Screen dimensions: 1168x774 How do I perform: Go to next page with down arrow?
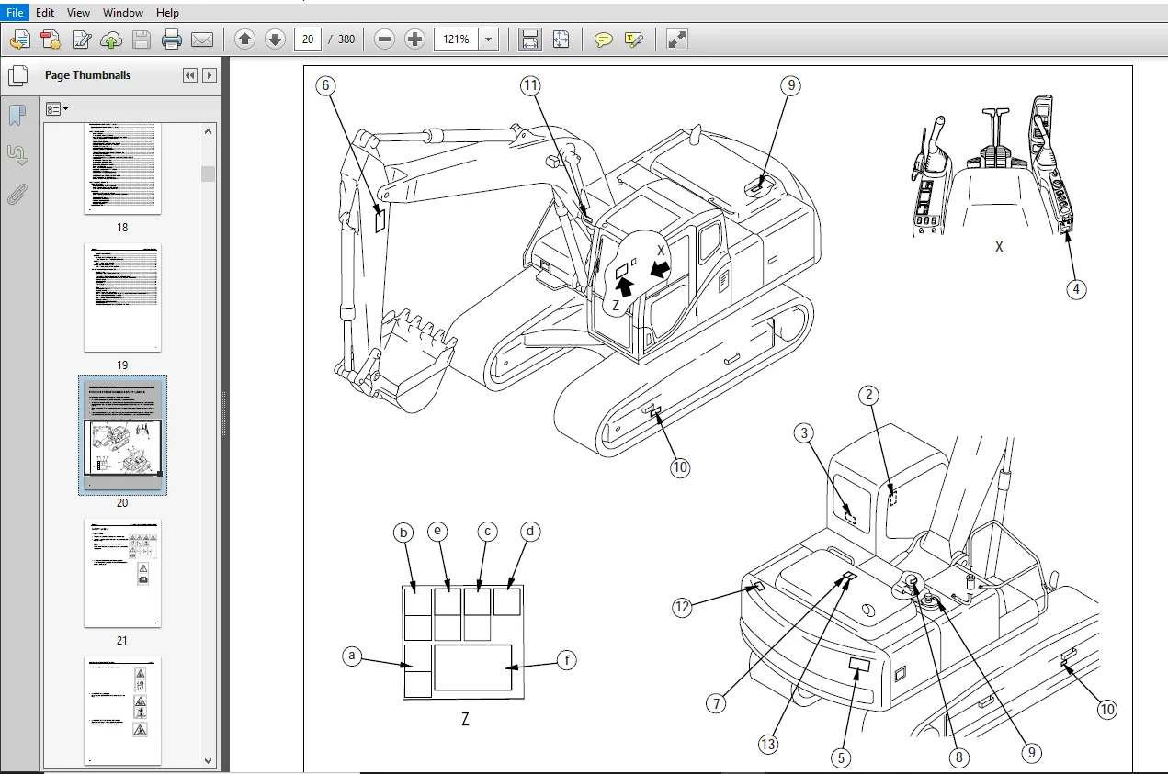[275, 39]
